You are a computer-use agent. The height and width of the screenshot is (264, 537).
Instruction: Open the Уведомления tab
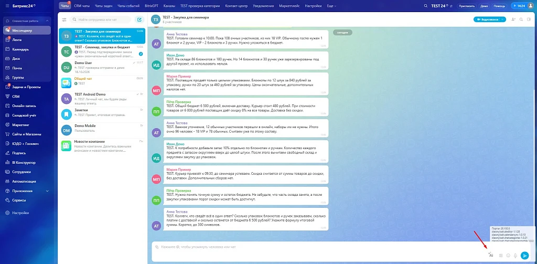coord(263,6)
